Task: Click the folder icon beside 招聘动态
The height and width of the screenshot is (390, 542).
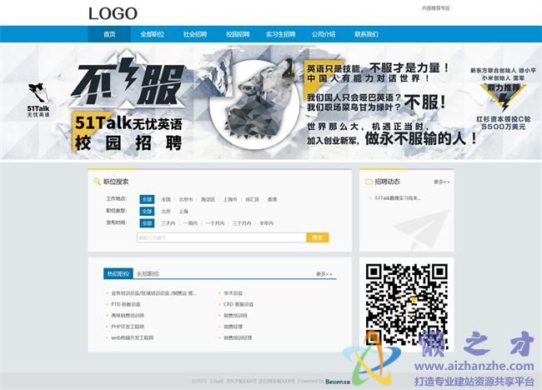Action: pyautogui.click(x=369, y=181)
